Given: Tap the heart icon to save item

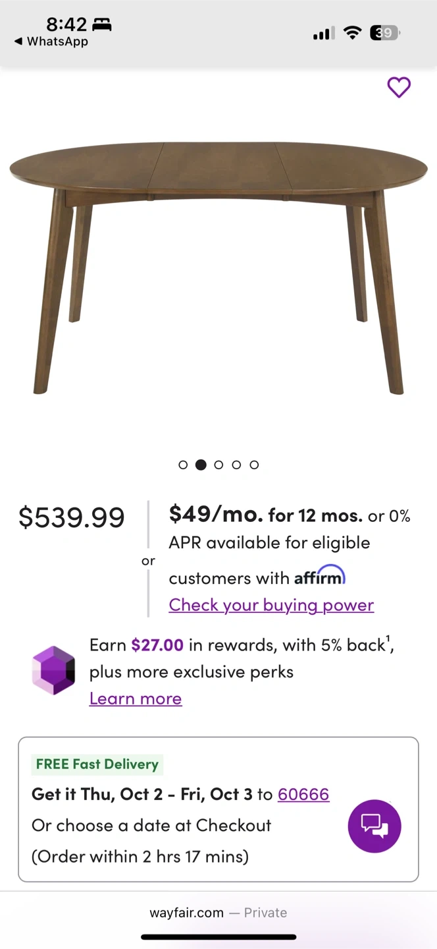Looking at the screenshot, I should tap(399, 87).
